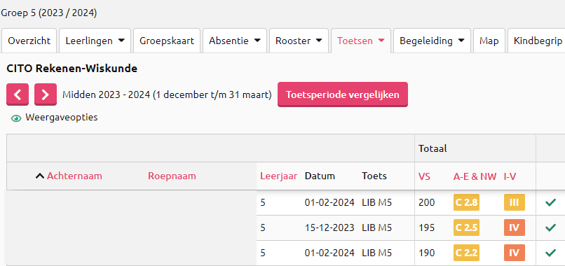Image resolution: width=565 pixels, height=266 pixels.
Task: Click the Toetsperiode vergelijken button
Action: pyautogui.click(x=342, y=94)
